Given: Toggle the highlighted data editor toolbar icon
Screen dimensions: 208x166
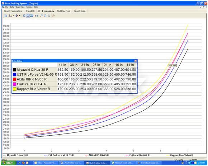Looking at the screenshot, I should pos(28,16).
